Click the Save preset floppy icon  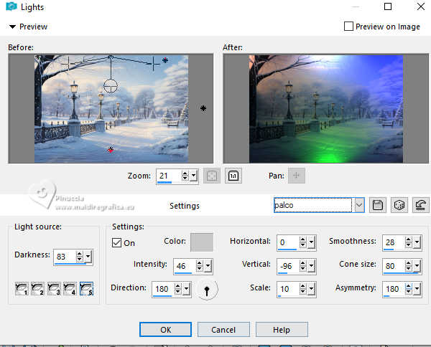(x=378, y=205)
